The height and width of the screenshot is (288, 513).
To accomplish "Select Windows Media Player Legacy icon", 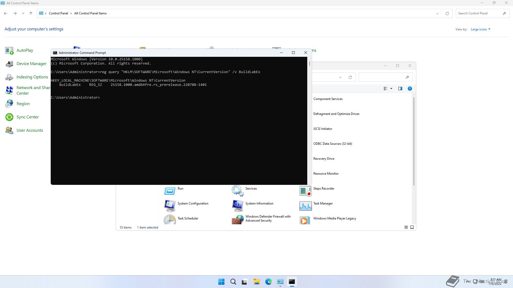I will (x=305, y=220).
